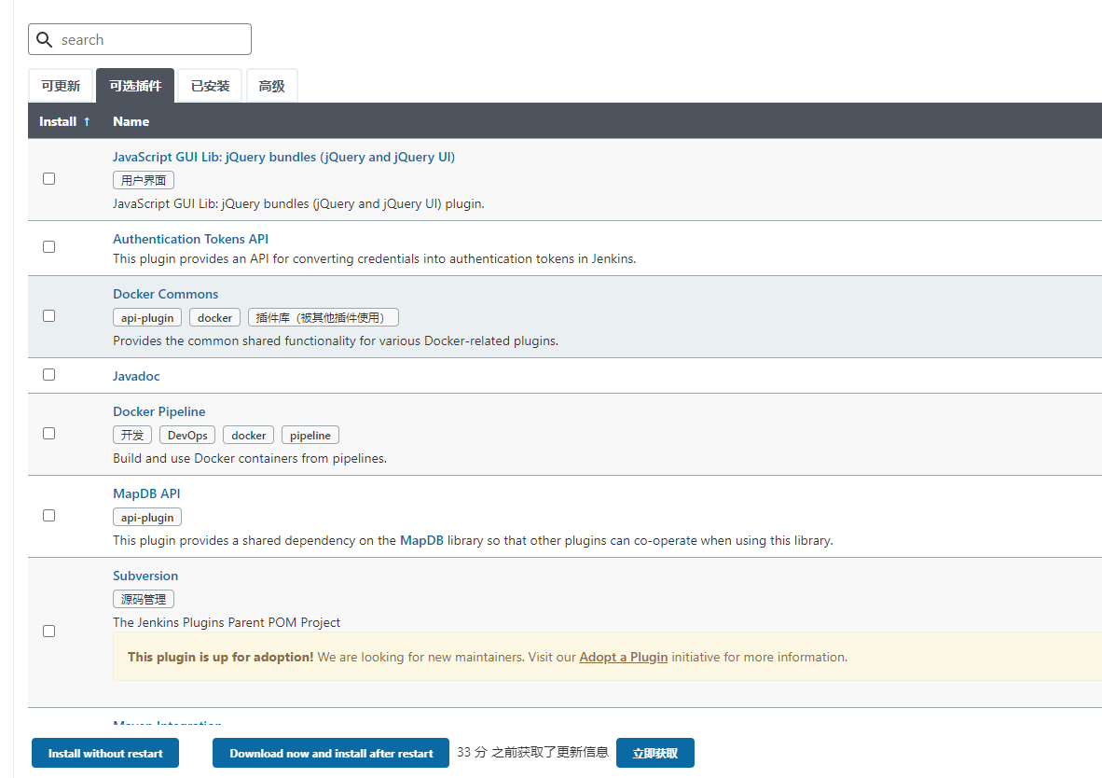Click the Name column header
This screenshot has width=1102, height=778.
tap(131, 121)
